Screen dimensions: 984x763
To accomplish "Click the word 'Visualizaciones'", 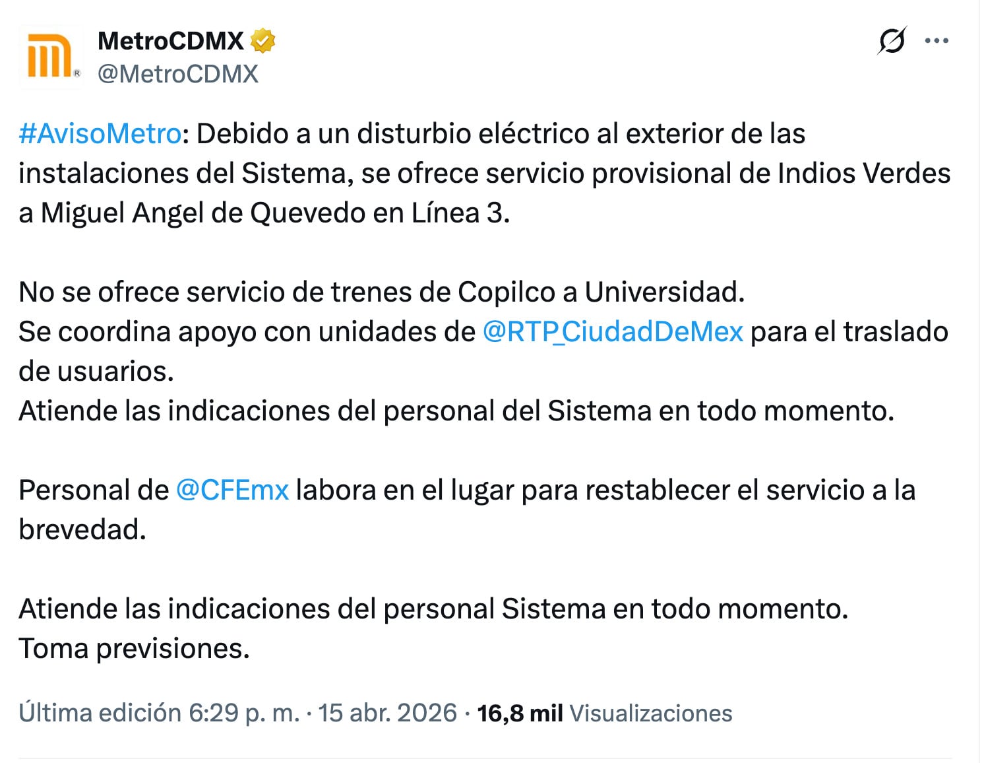I will [x=652, y=712].
